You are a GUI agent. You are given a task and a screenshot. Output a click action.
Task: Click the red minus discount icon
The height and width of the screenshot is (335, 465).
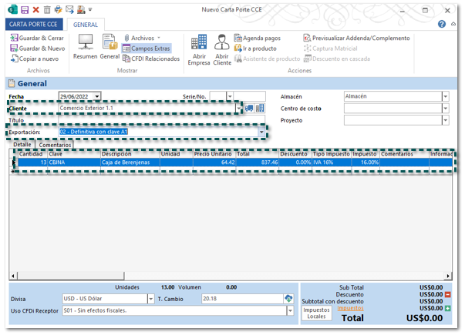[449, 294]
